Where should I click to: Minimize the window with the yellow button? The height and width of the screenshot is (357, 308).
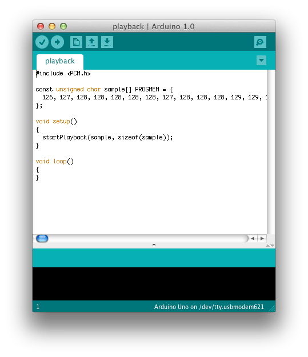(52, 26)
